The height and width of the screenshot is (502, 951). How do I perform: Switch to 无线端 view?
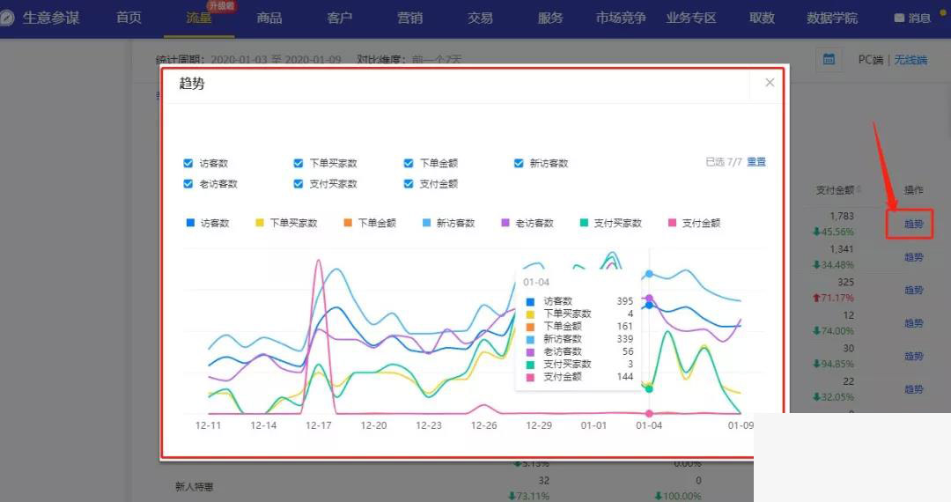[910, 60]
